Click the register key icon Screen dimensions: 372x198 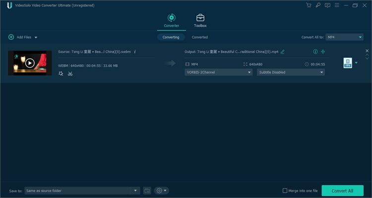tap(318, 5)
